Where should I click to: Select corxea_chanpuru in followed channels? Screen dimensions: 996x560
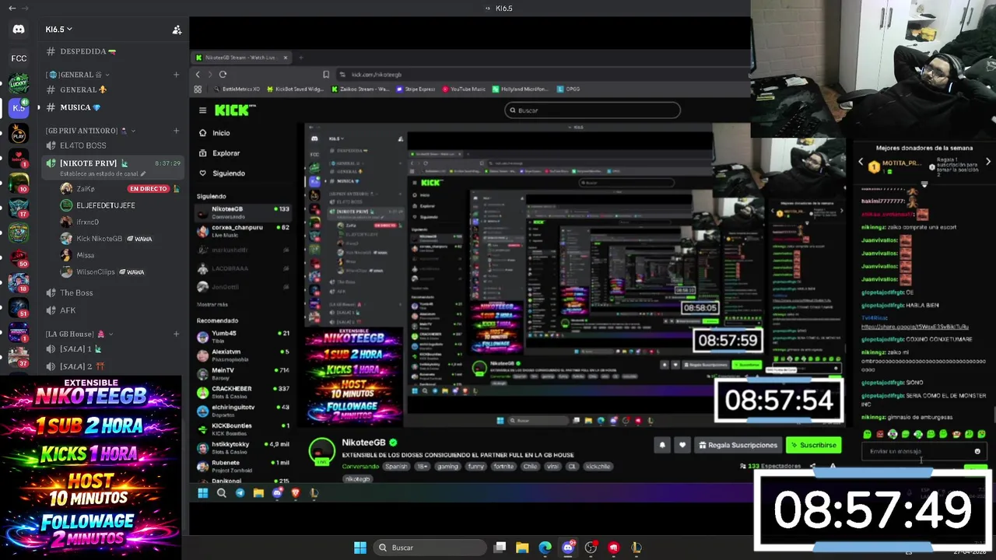(244, 230)
